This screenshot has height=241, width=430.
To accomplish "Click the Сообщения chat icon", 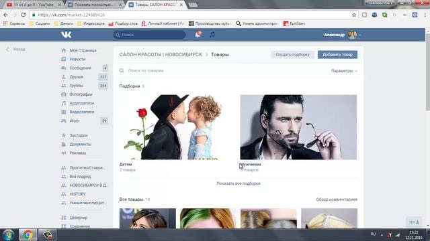I will tap(64, 68).
